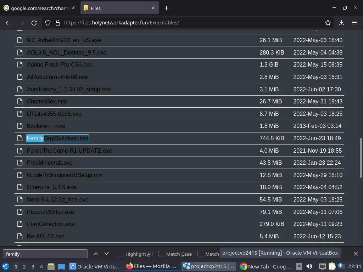This screenshot has height=272, width=363.
Task: Bookmark this page with the star
Action: [328, 23]
